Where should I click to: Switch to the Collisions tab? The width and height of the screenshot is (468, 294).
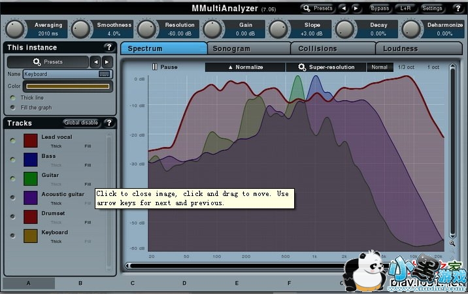coord(333,48)
